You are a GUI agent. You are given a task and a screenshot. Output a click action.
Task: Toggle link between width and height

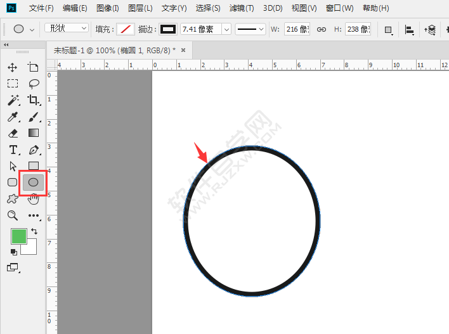322,29
